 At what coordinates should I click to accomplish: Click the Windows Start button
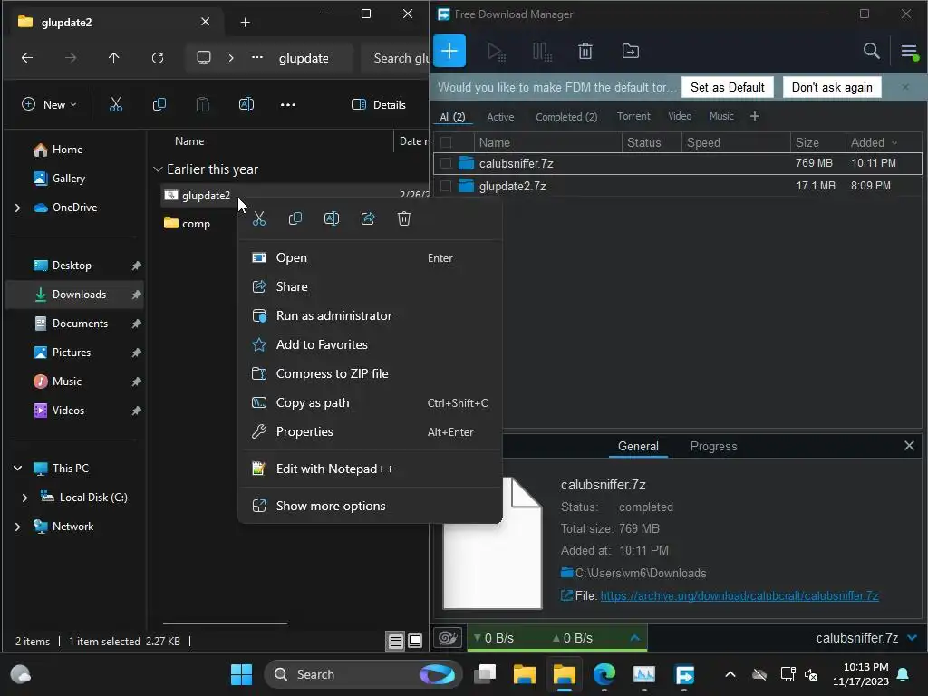[241, 674]
